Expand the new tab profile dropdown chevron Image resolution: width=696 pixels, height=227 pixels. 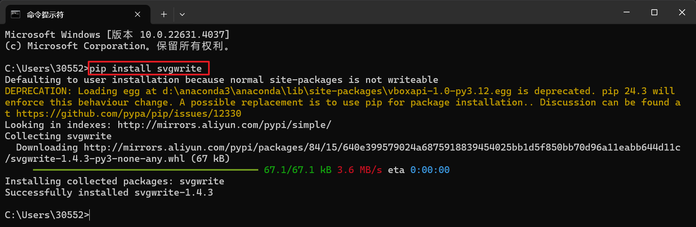[182, 14]
